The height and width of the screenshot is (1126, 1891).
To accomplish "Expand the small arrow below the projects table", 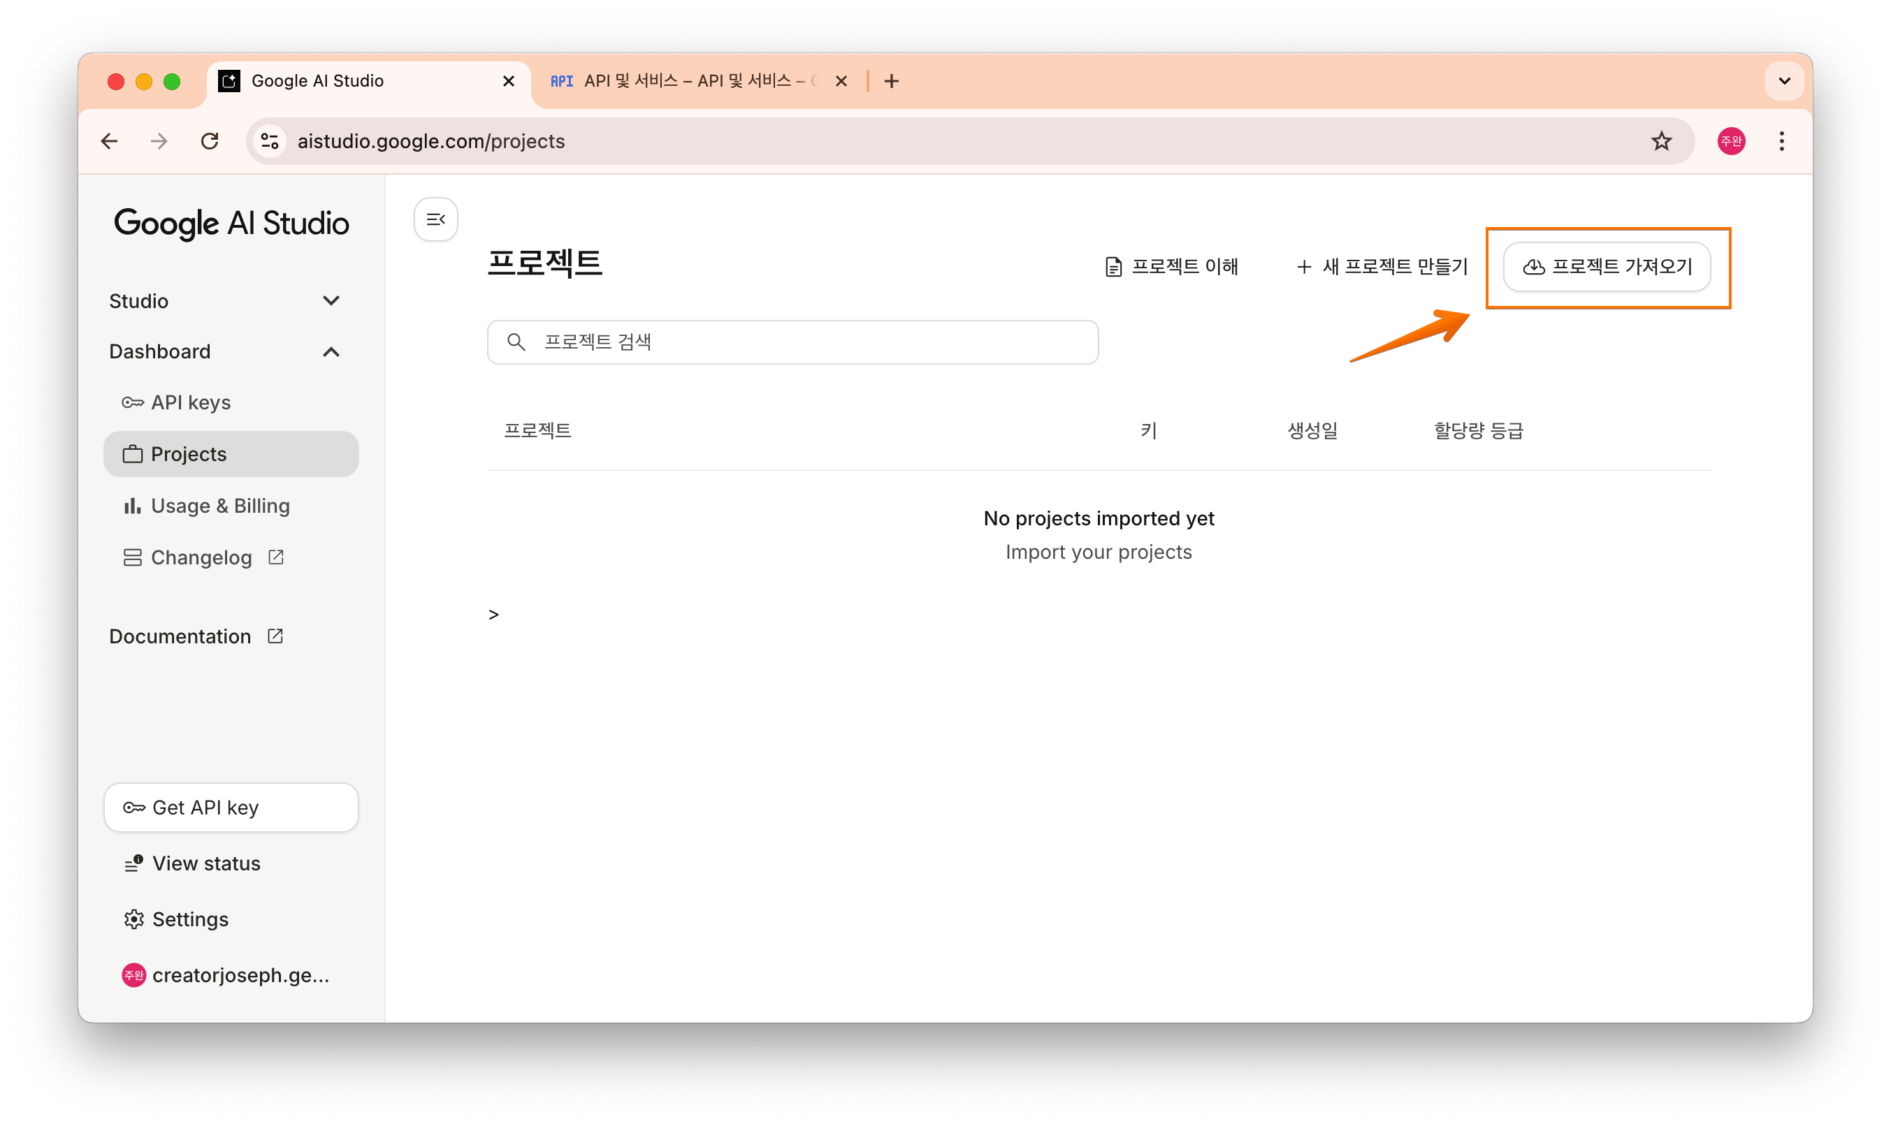I will pyautogui.click(x=493, y=615).
